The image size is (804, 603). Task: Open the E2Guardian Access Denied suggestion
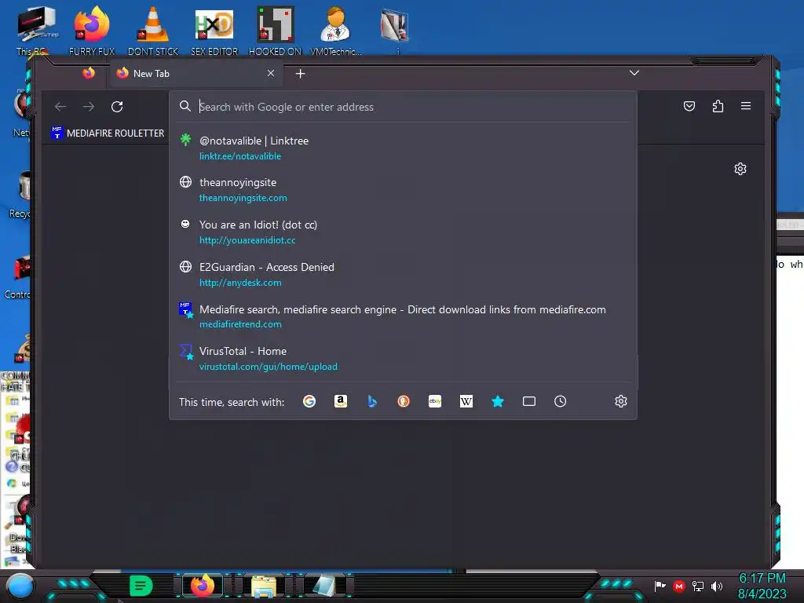click(x=403, y=274)
